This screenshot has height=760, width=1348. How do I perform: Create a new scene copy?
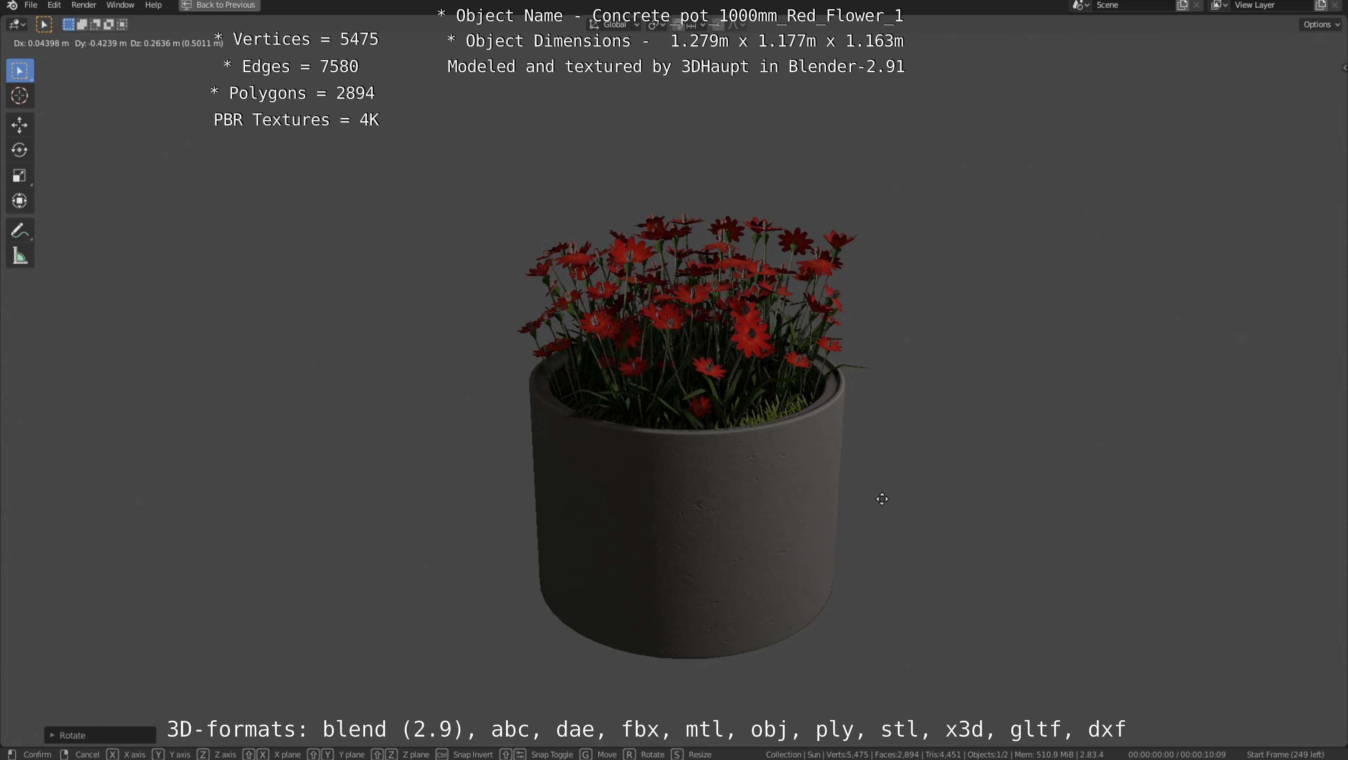click(x=1182, y=5)
